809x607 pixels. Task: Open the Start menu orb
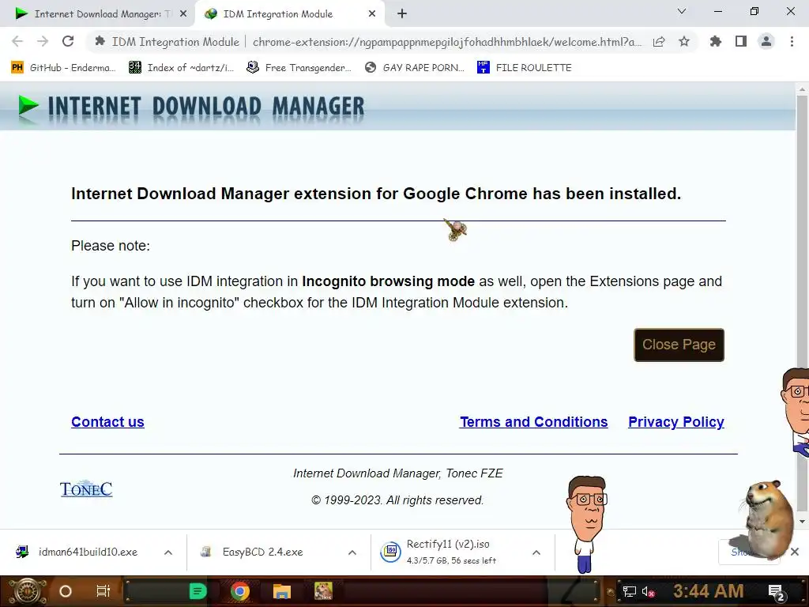(x=28, y=591)
